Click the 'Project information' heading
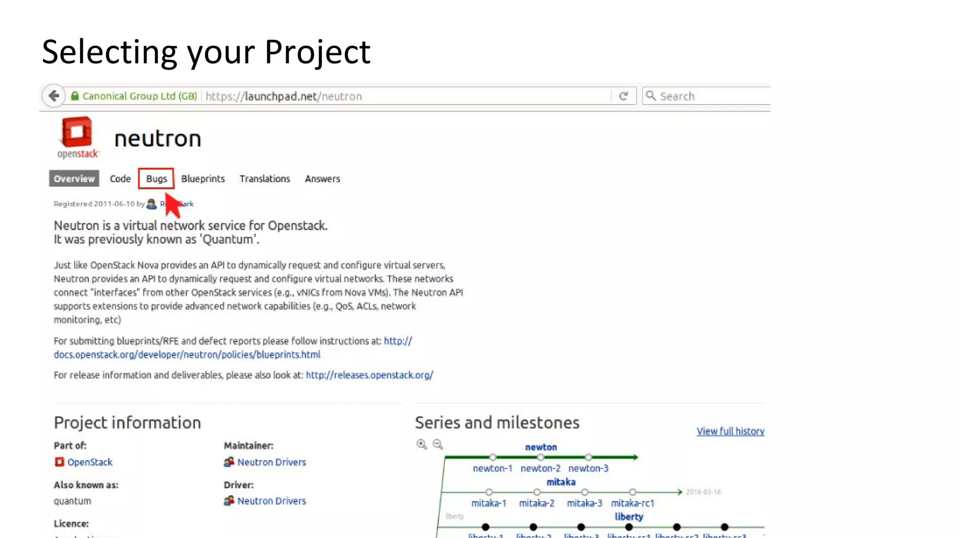Screen dimensions: 958x538 click(x=127, y=423)
